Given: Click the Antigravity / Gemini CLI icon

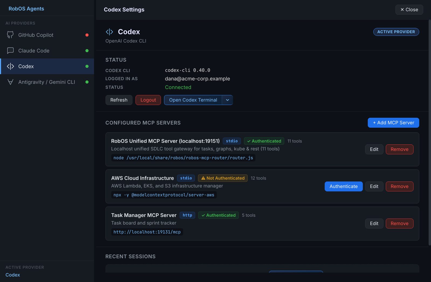Looking at the screenshot, I should pyautogui.click(x=10, y=82).
